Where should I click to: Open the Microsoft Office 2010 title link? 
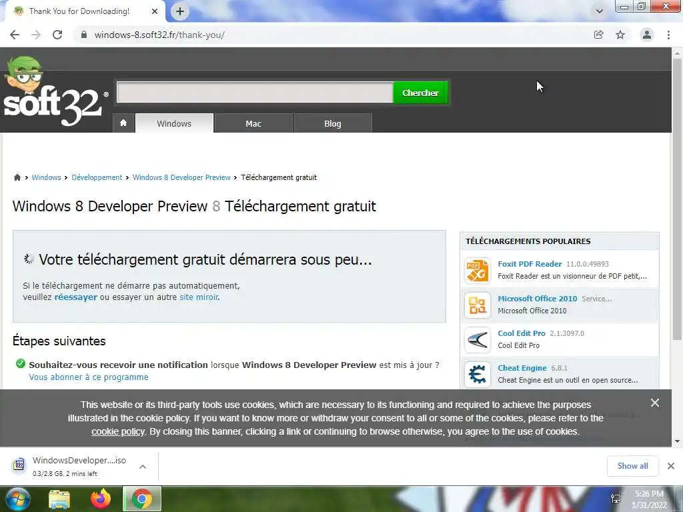537,299
